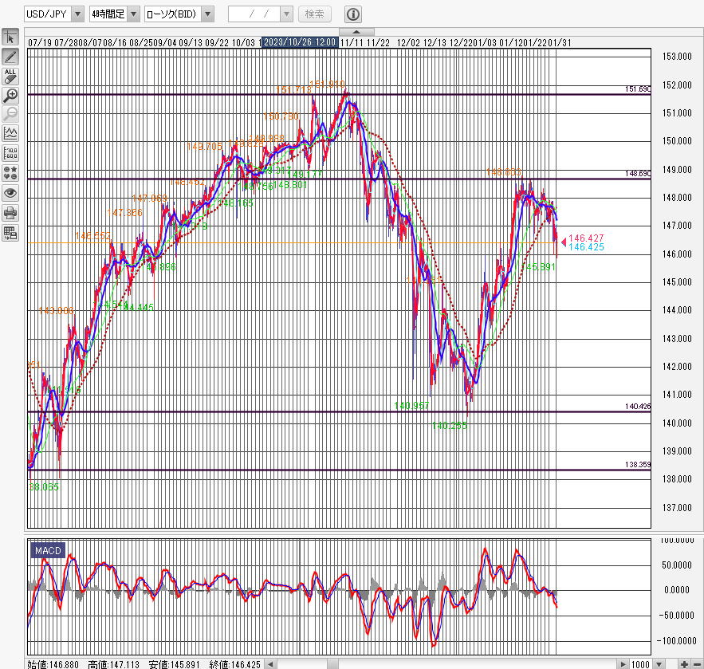This screenshot has height=669, width=704.
Task: Open the 4時間足 timeframe dropdown
Action: pyautogui.click(x=133, y=14)
